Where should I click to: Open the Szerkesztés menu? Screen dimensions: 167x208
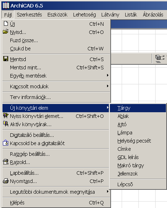click(29, 15)
